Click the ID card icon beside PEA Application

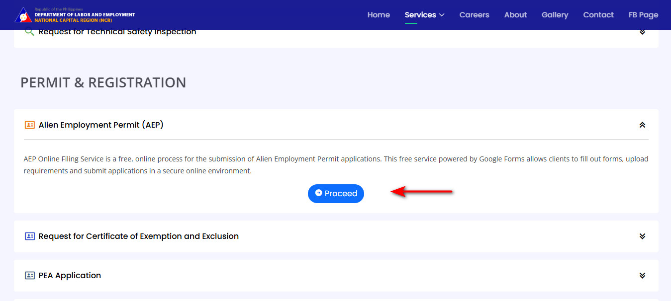[x=30, y=275]
